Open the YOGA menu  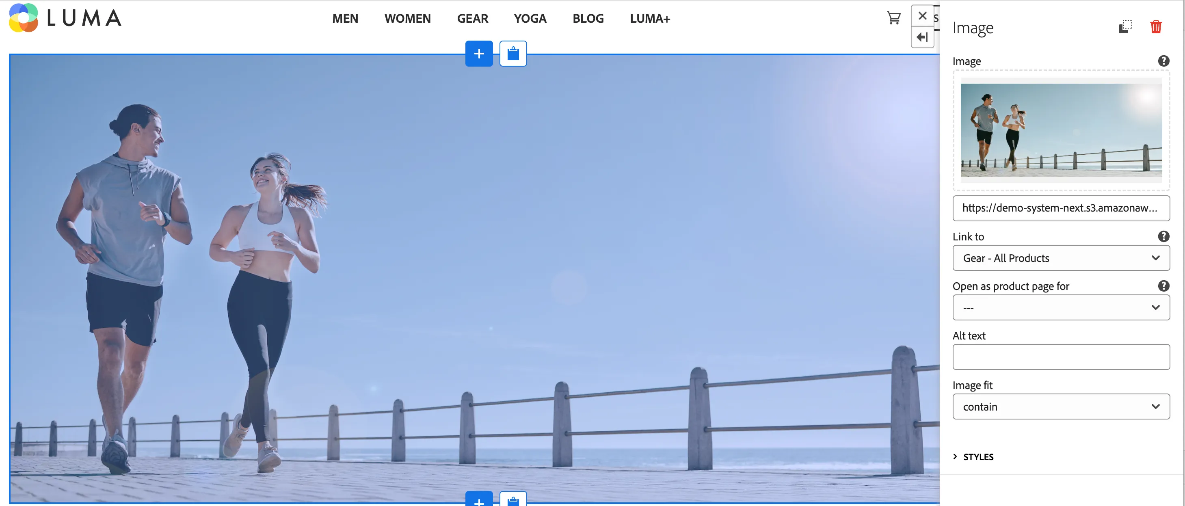coord(530,18)
